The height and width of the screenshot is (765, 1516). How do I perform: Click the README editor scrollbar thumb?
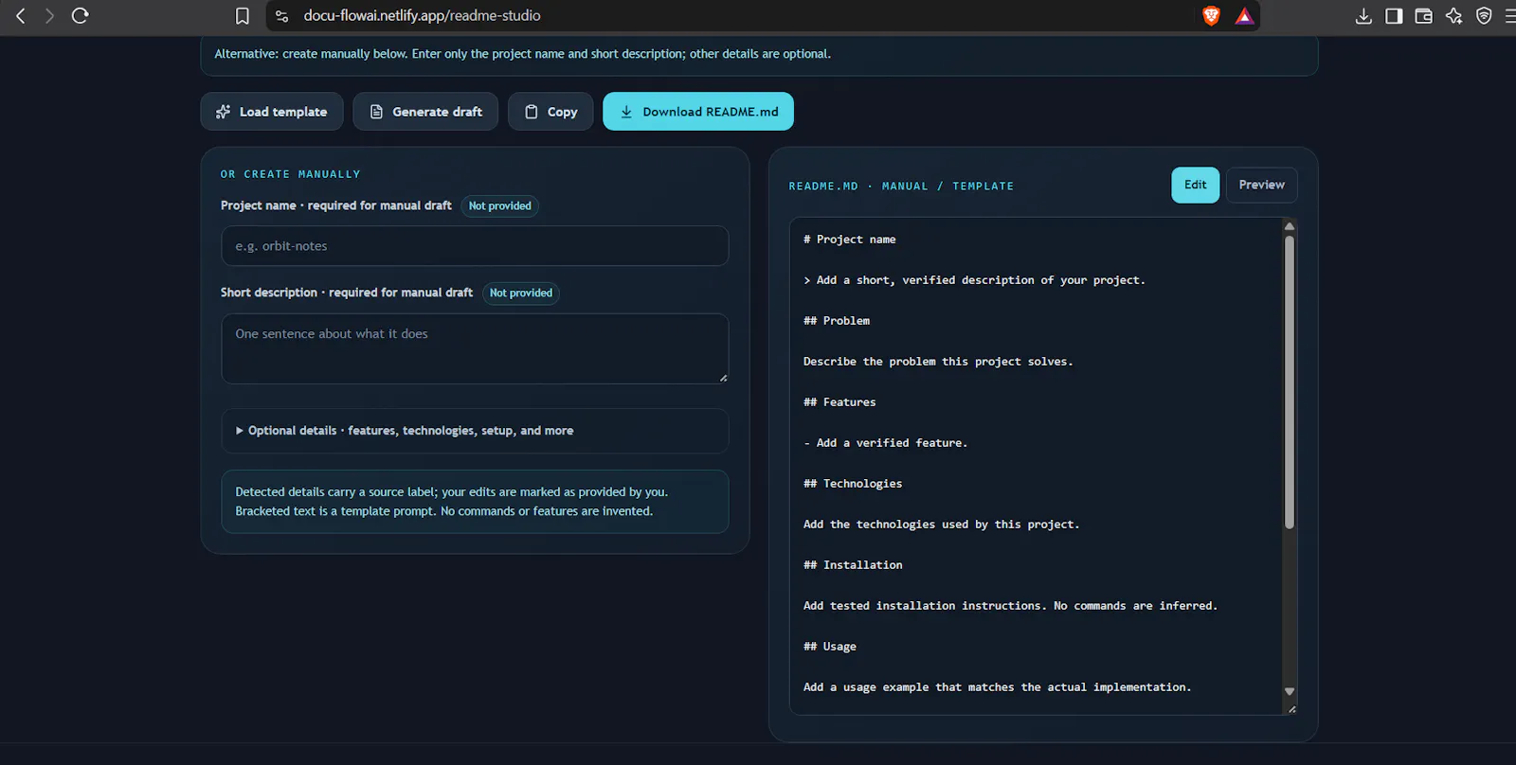[1290, 382]
